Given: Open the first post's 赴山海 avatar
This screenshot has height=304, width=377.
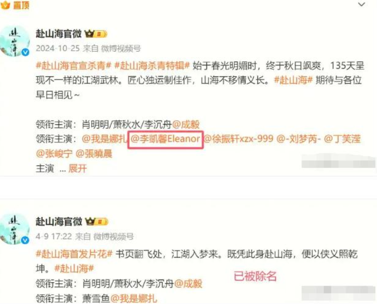Looking at the screenshot, I should pos(15,41).
